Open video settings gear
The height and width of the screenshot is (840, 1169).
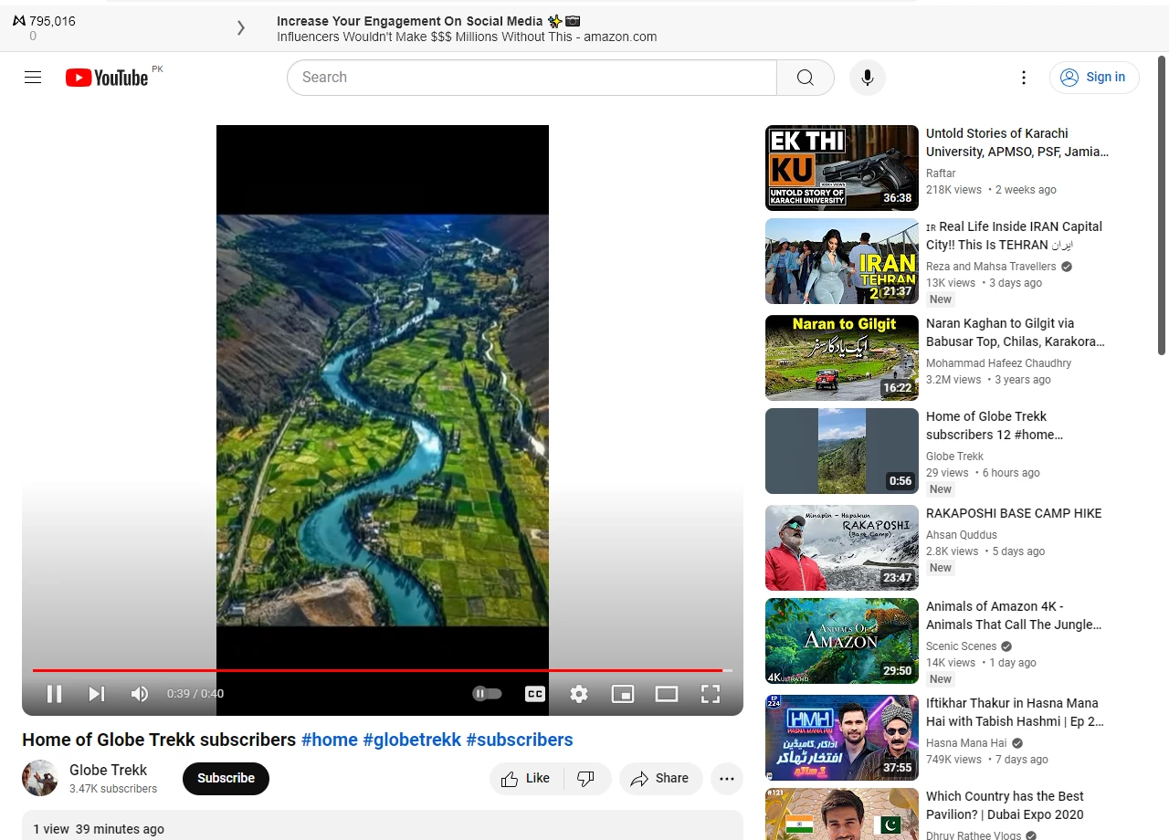click(x=579, y=694)
